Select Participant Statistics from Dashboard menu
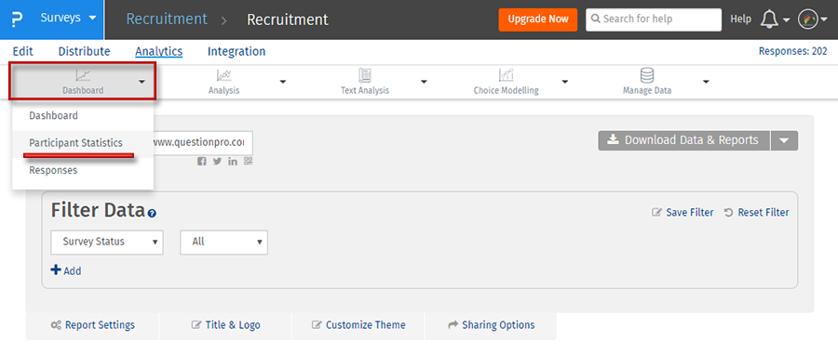Image resolution: width=838 pixels, height=355 pixels. tap(76, 143)
